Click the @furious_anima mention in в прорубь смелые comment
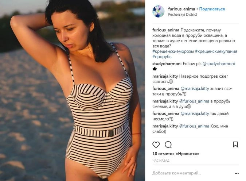 click(x=194, y=101)
